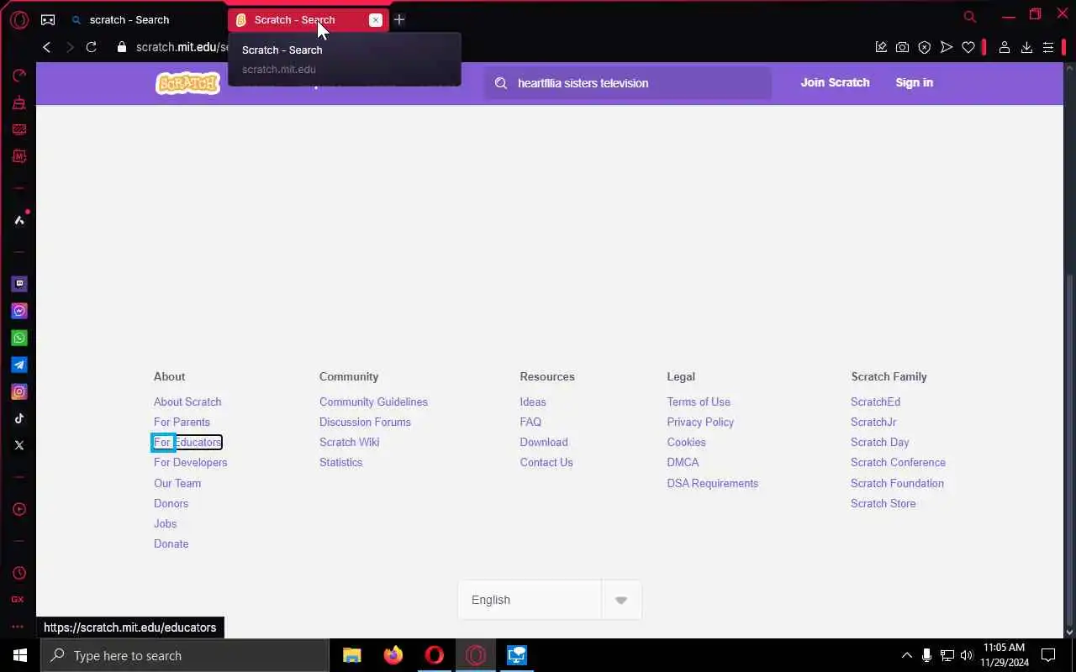The width and height of the screenshot is (1076, 672).
Task: Open the sidebar three-dots setup menu
Action: pyautogui.click(x=18, y=627)
